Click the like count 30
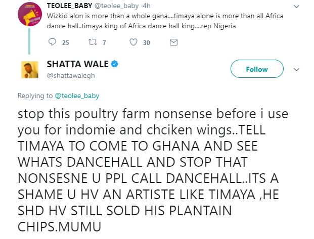The height and width of the screenshot is (239, 314). pos(146,43)
